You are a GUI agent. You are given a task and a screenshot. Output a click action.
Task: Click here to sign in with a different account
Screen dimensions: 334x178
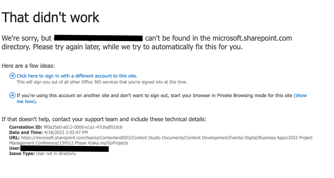click(77, 76)
